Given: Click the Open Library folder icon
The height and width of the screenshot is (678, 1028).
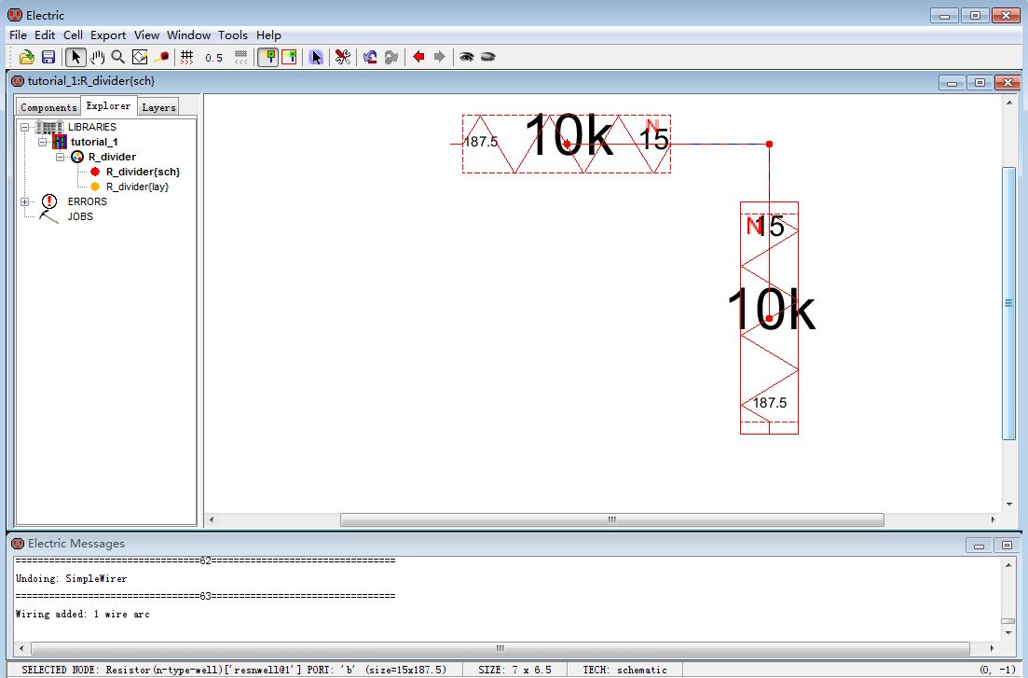Looking at the screenshot, I should click(27, 57).
